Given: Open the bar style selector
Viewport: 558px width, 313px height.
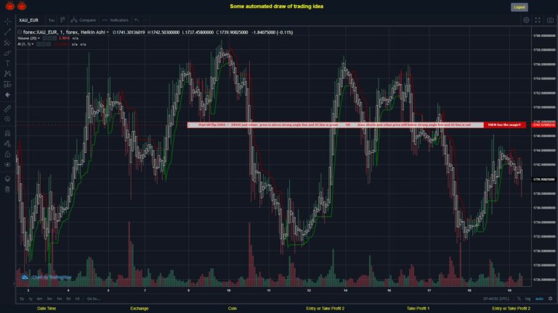Looking at the screenshot, I should tap(62, 20).
